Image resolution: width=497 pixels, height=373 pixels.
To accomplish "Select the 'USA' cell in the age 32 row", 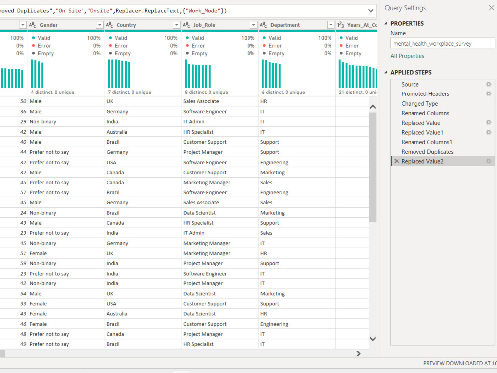I will click(x=143, y=163).
